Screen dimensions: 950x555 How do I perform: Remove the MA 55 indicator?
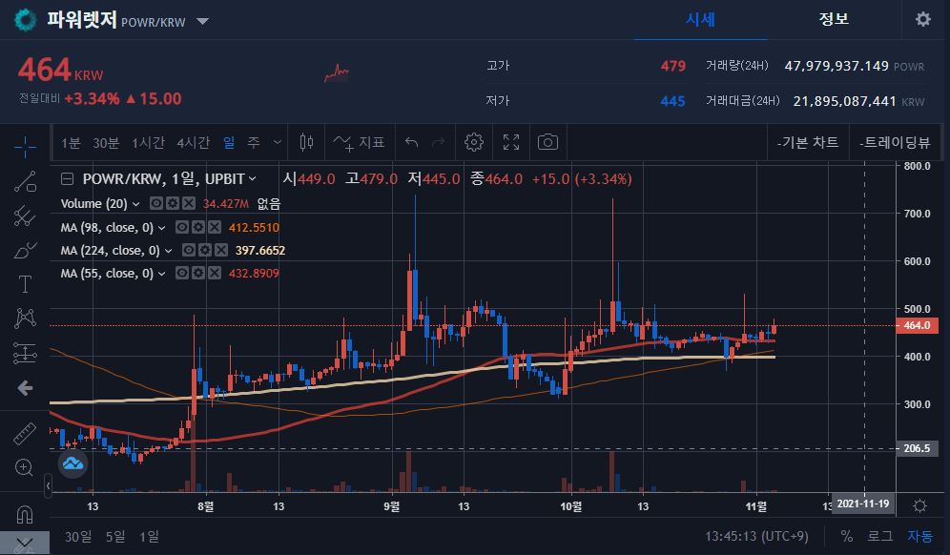[x=215, y=274]
